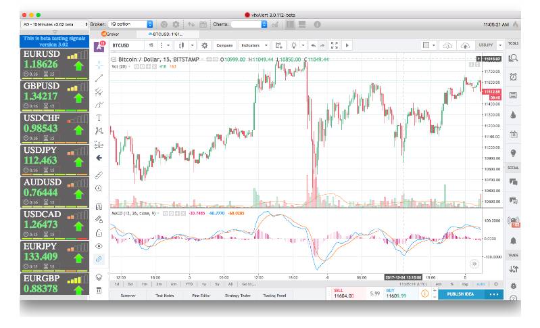Click the chart settings gear icon
Image resolution: width=540 pixels, height=328 pixels.
coord(205,45)
